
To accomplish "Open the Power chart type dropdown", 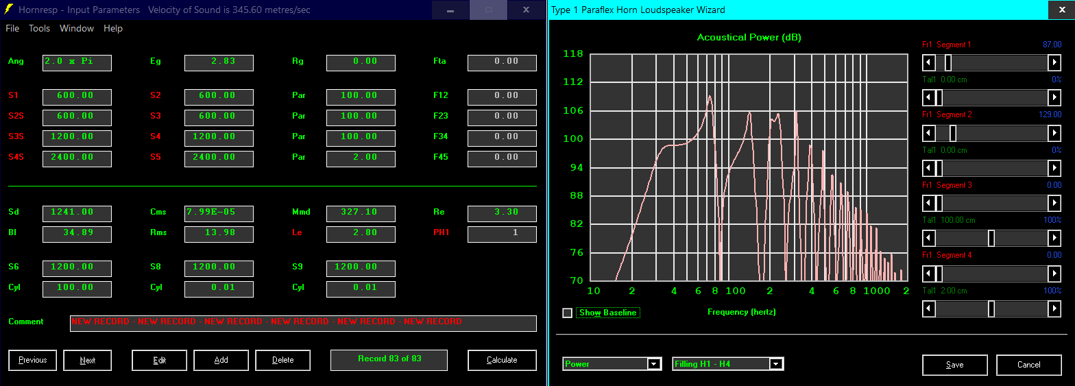I will (x=654, y=364).
